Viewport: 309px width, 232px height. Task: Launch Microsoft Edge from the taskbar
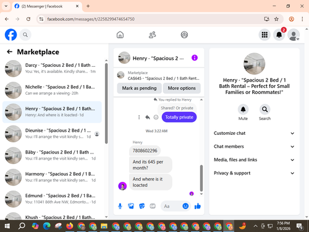coord(47,226)
